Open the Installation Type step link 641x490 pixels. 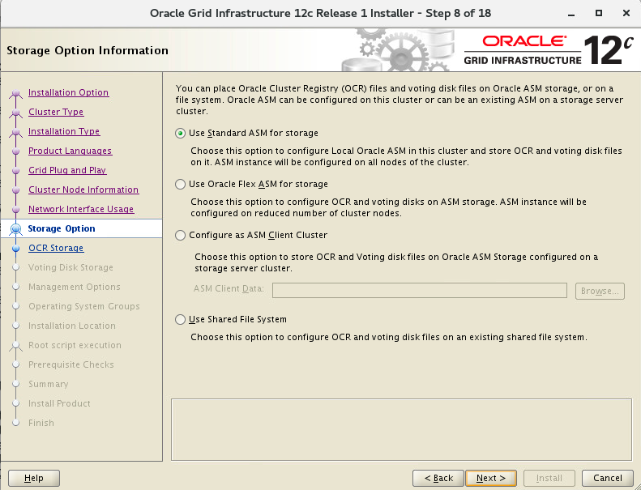64,131
